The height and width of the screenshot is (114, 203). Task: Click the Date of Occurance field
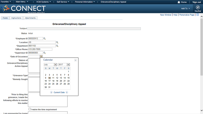(x=34, y=56)
